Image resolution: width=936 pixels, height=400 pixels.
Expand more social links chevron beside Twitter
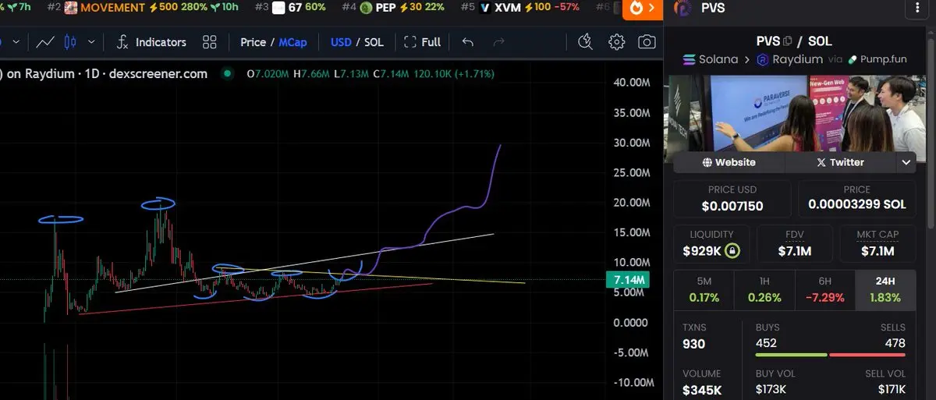[906, 162]
